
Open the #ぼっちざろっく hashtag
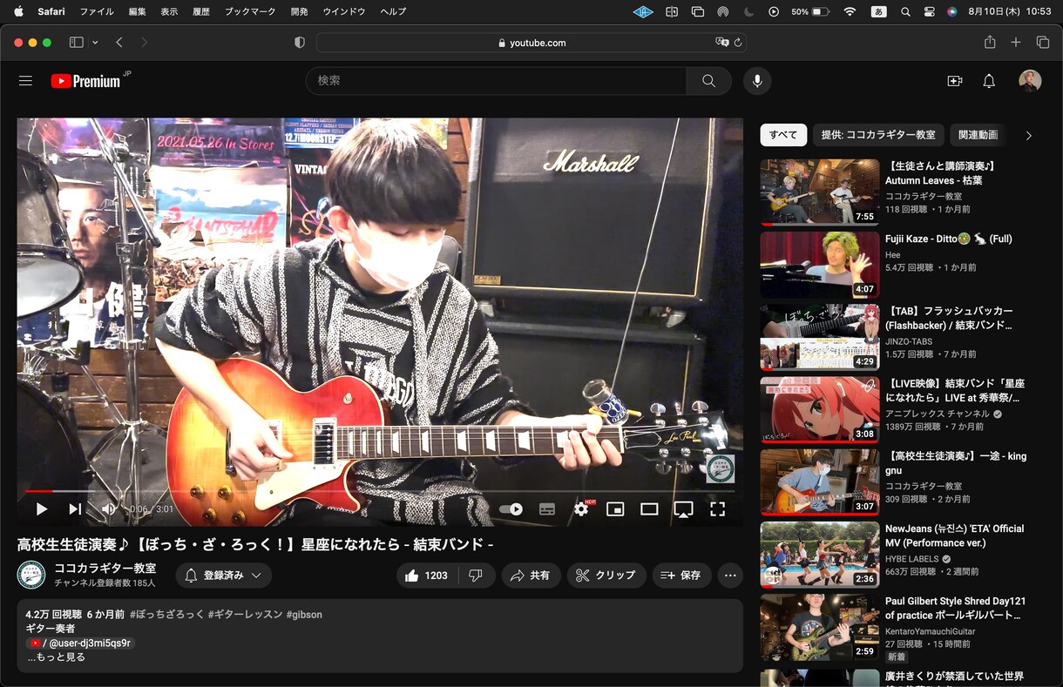click(x=166, y=615)
